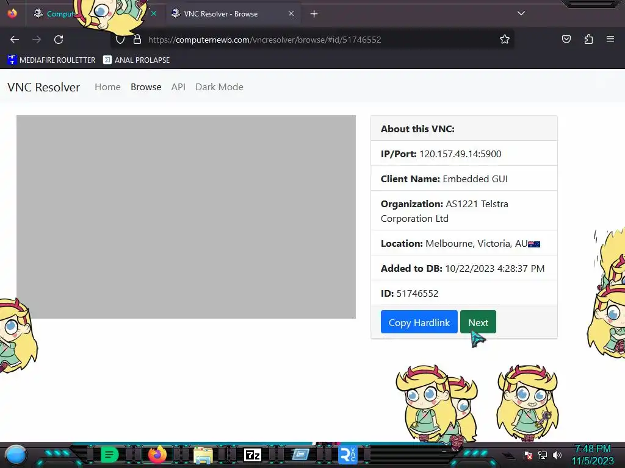The image size is (625, 468).
Task: Launch 7-Zip from the taskbar
Action: click(252, 455)
